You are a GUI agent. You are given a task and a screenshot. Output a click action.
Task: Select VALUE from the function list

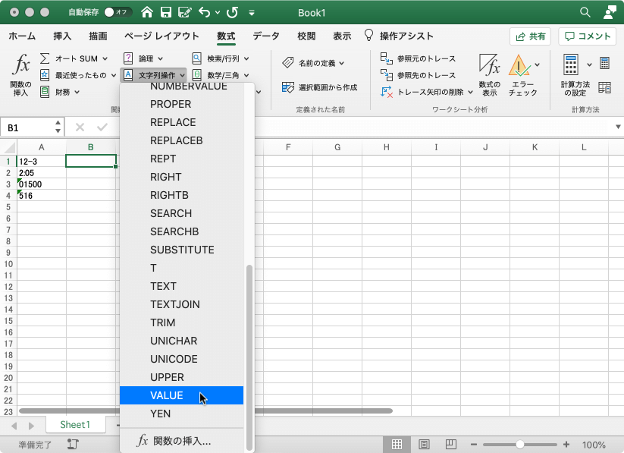click(x=181, y=395)
